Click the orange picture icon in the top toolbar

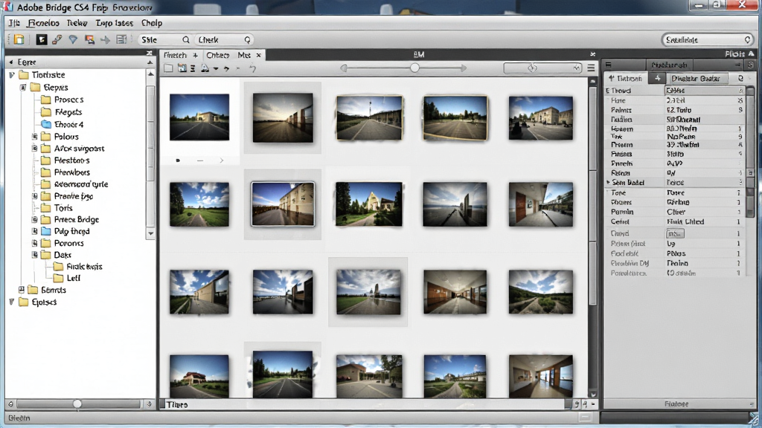89,40
